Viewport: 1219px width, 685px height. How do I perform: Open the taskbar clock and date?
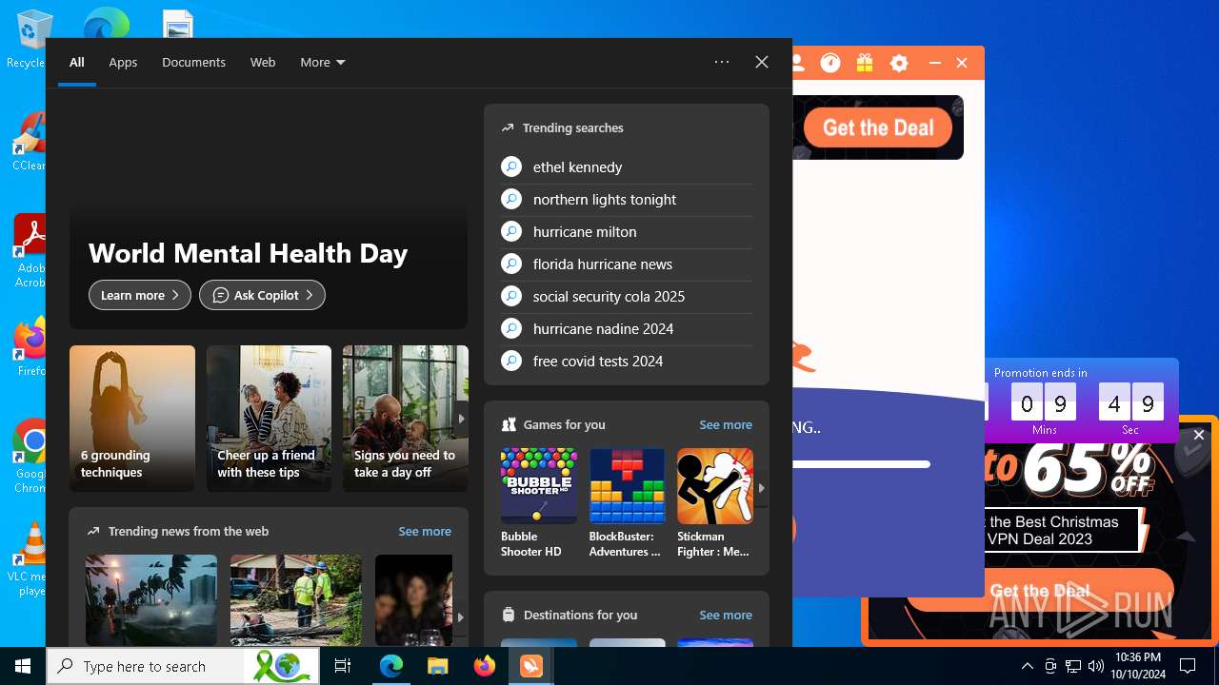pyautogui.click(x=1138, y=666)
